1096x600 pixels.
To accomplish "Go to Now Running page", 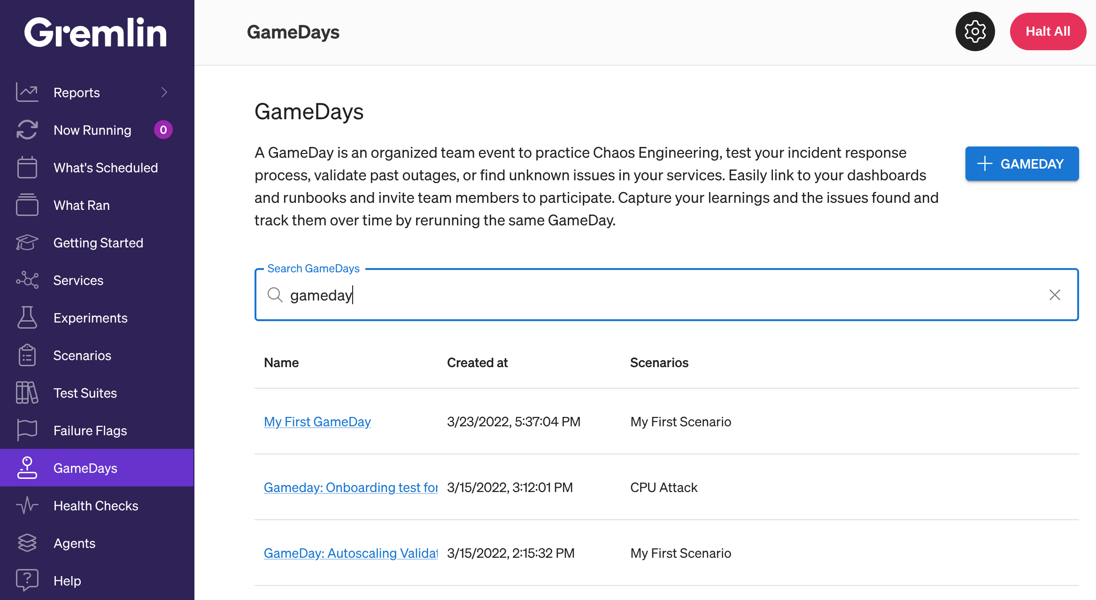I will pyautogui.click(x=97, y=130).
